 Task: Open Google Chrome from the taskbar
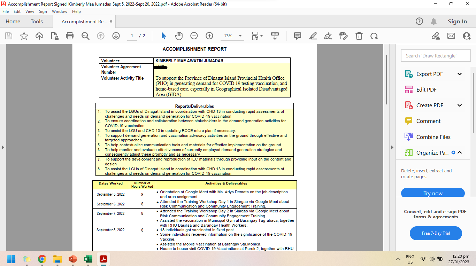(x=42, y=259)
